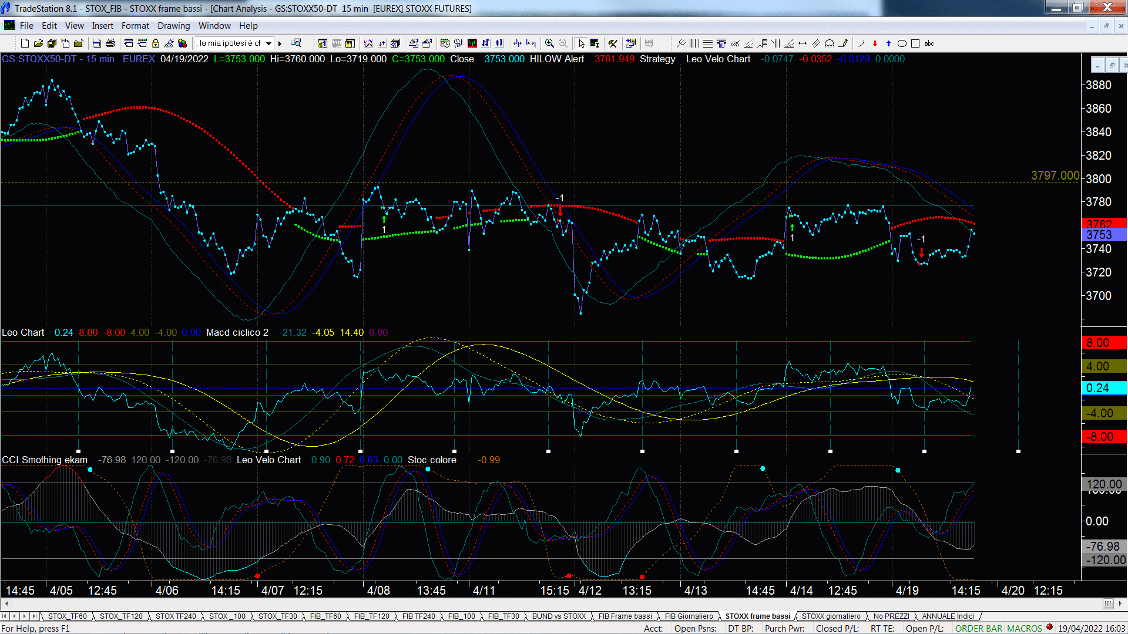
Task: Click the left arrow of chart scrollbar
Action: click(x=6, y=603)
